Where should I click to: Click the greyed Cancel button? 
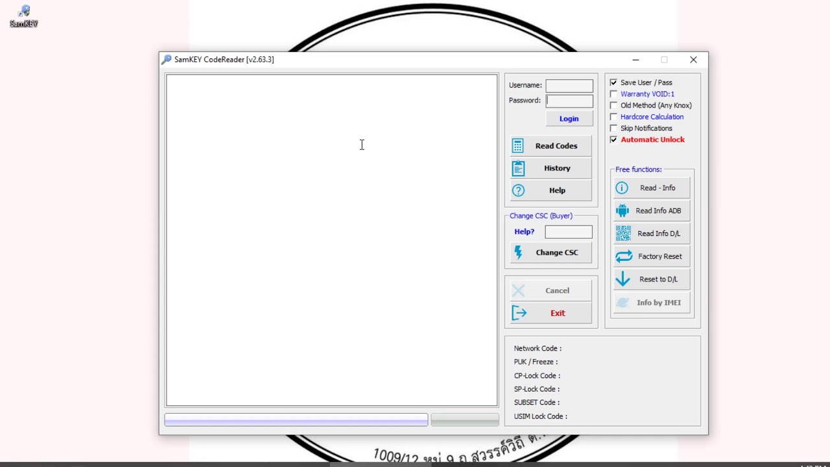(x=551, y=291)
